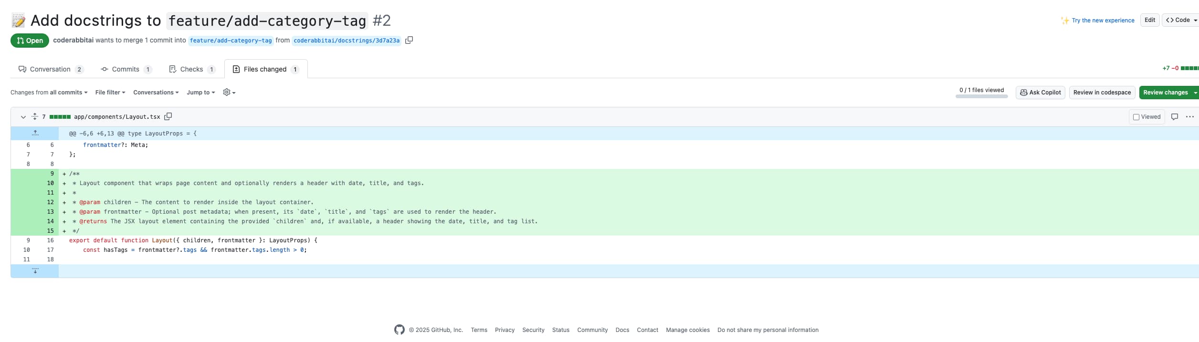Open the Commits tab
Viewport: 1199px width, 342px height.
click(x=126, y=69)
